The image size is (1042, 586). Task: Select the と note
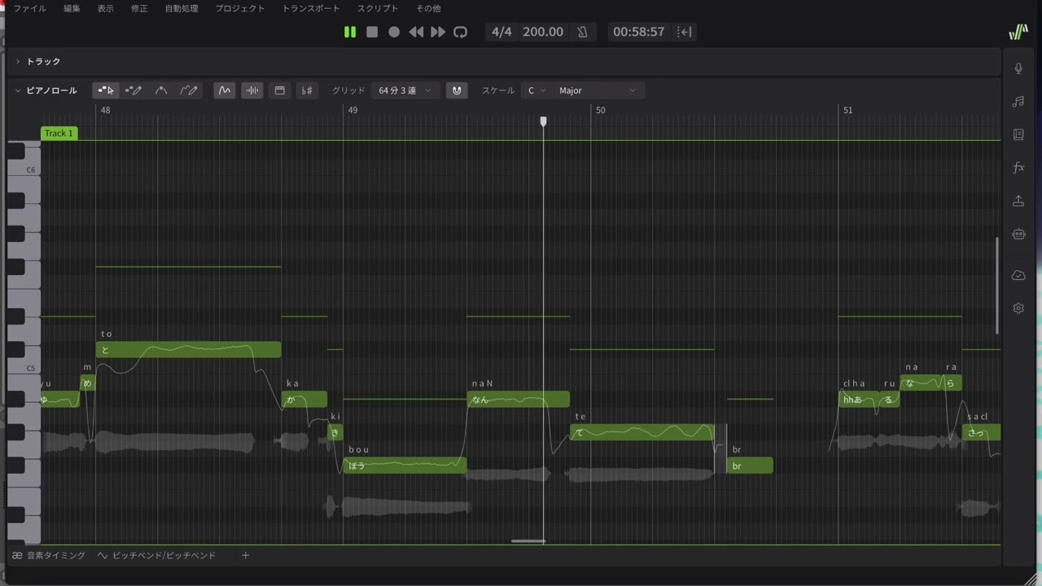188,350
